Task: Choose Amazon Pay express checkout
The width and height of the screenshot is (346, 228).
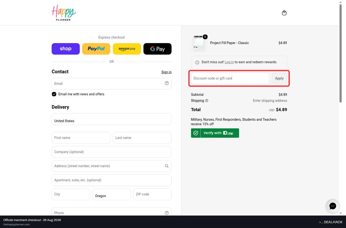Action: click(127, 49)
